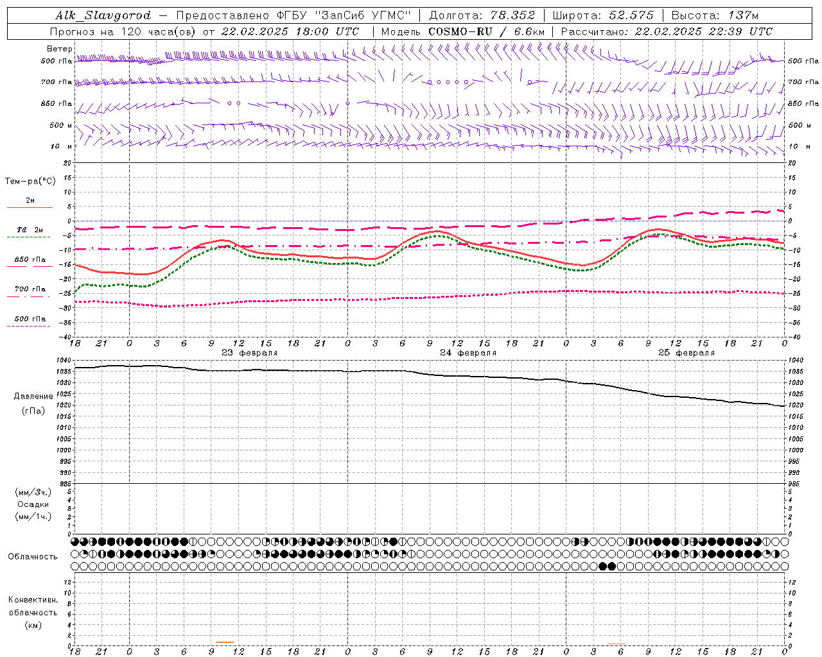Select 850 гПа in the temperature legend
The width and height of the screenshot is (822, 657).
pos(30,259)
